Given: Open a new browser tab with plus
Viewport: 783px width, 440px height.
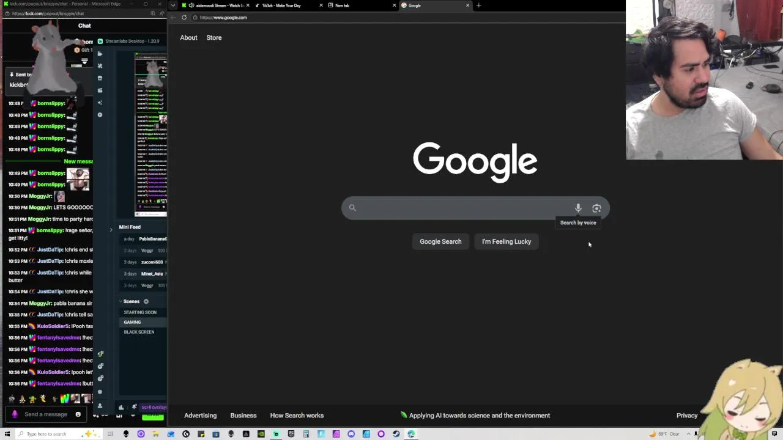Looking at the screenshot, I should (x=478, y=5).
